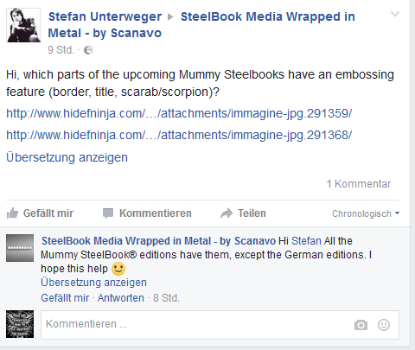Open Stefan Unterweger's profile picture
Image resolution: width=415 pixels, height=350 pixels.
pos(23,25)
